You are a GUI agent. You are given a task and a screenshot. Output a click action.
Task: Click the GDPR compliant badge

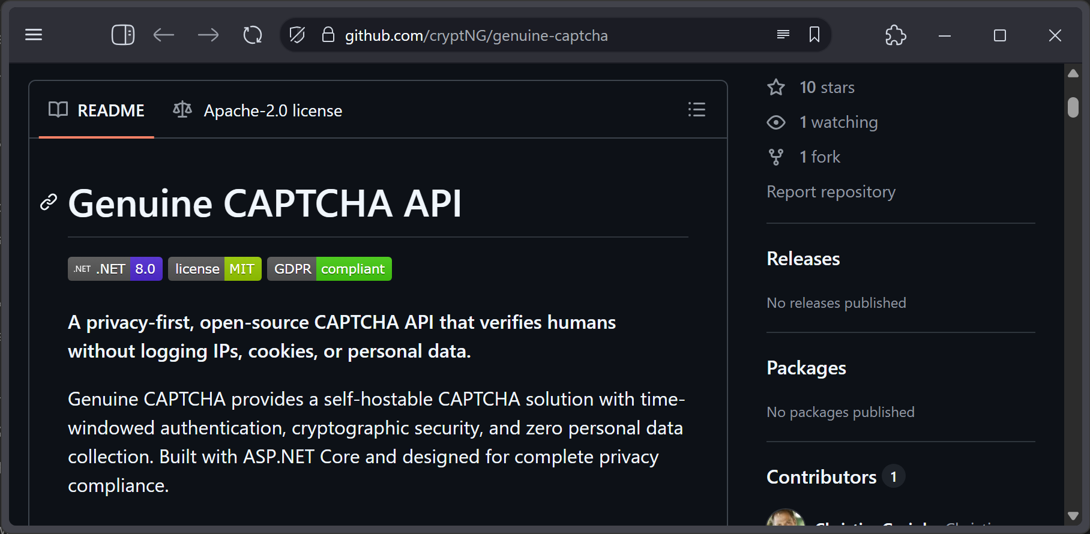(330, 269)
